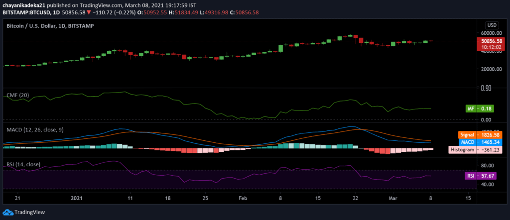Click the TradingView cloud logo icon

tap(8, 212)
